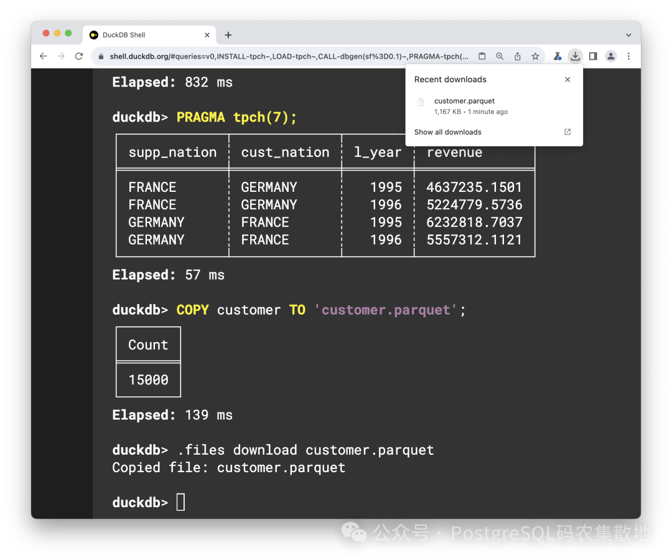Reload the page with the refresh icon
The image size is (672, 560).
(78, 55)
